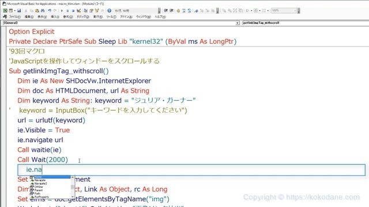Screen dimensions: 369x207
Task: Click the ie.Visible = True line
Action: click(44, 130)
